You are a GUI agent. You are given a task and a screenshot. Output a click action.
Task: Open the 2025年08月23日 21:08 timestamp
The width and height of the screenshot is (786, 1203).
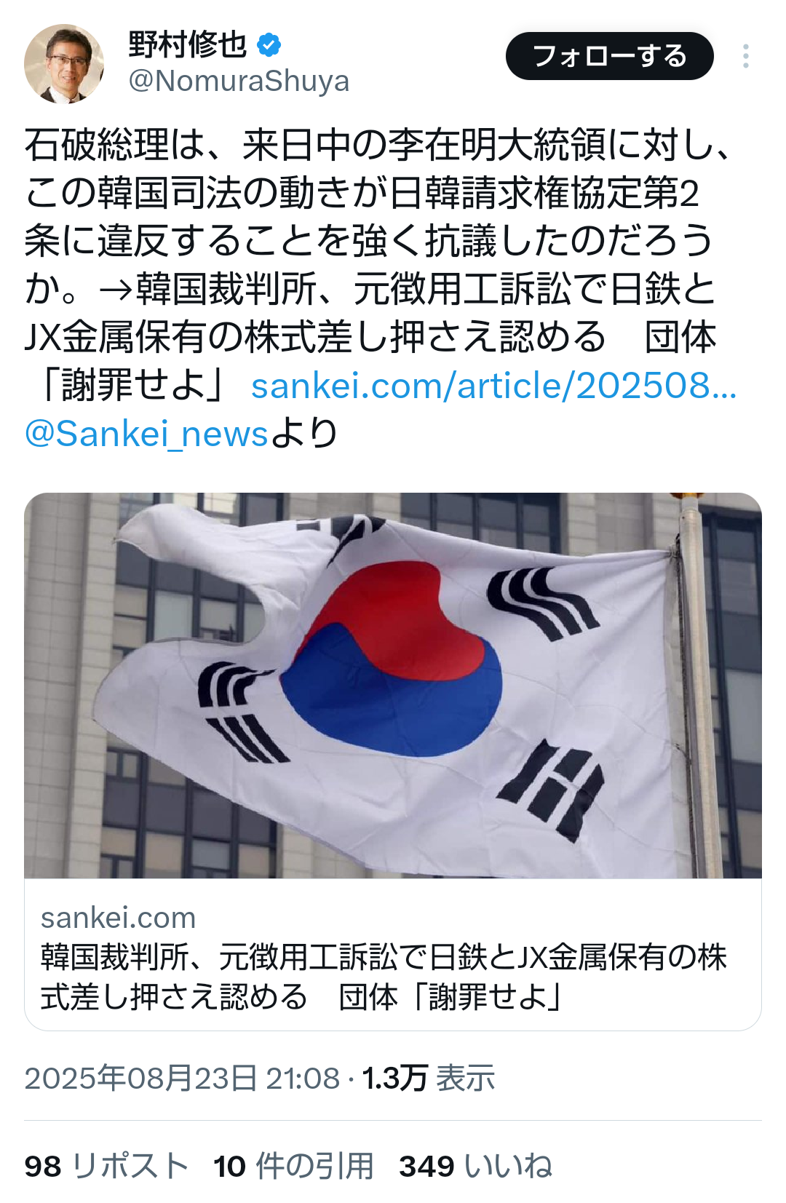pos(182,1078)
